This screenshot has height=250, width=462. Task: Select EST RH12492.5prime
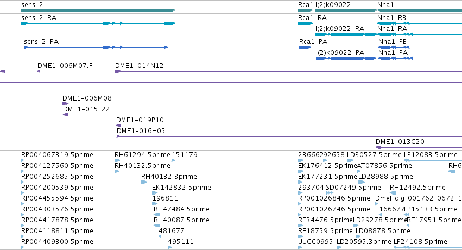(417, 187)
